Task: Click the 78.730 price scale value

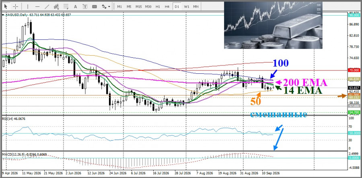Action: coord(354,47)
